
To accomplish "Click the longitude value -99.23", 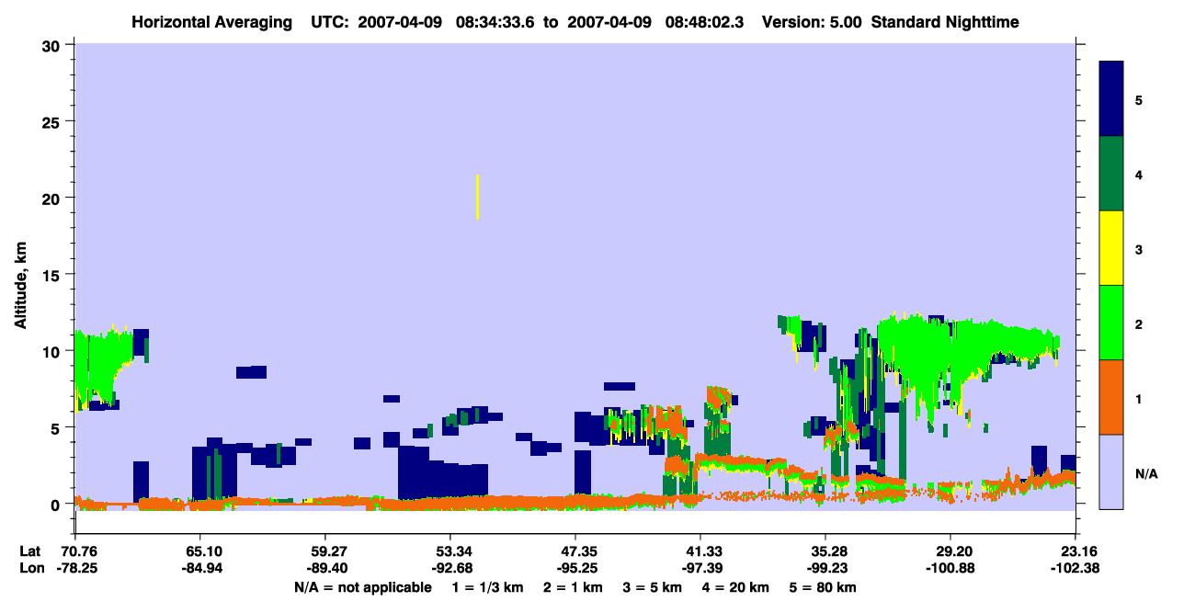I will click(825, 568).
